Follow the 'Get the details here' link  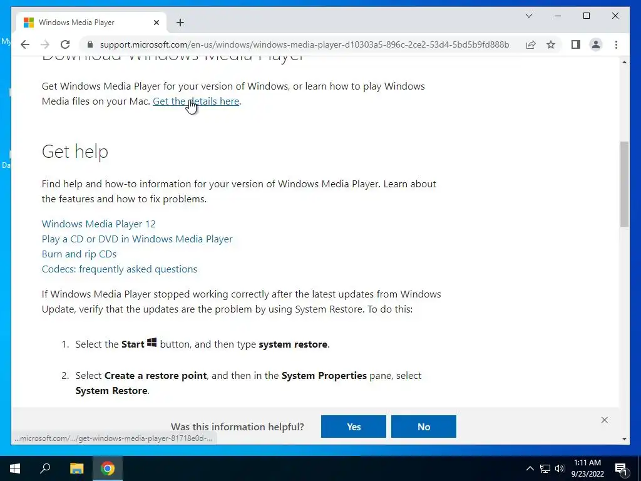[x=196, y=101]
